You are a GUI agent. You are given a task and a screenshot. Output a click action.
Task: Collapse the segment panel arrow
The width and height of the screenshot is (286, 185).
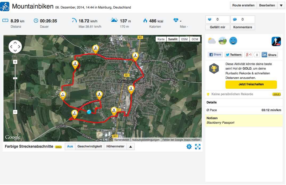(131, 147)
